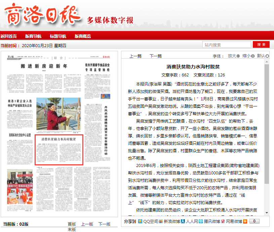This screenshot has width=274, height=232.
Task: Enlarge the article font with 放大
Action: coord(234,56)
